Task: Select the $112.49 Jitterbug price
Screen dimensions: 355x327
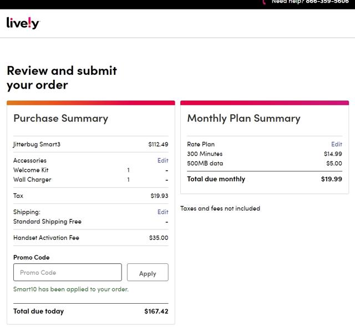Action: 158,144
